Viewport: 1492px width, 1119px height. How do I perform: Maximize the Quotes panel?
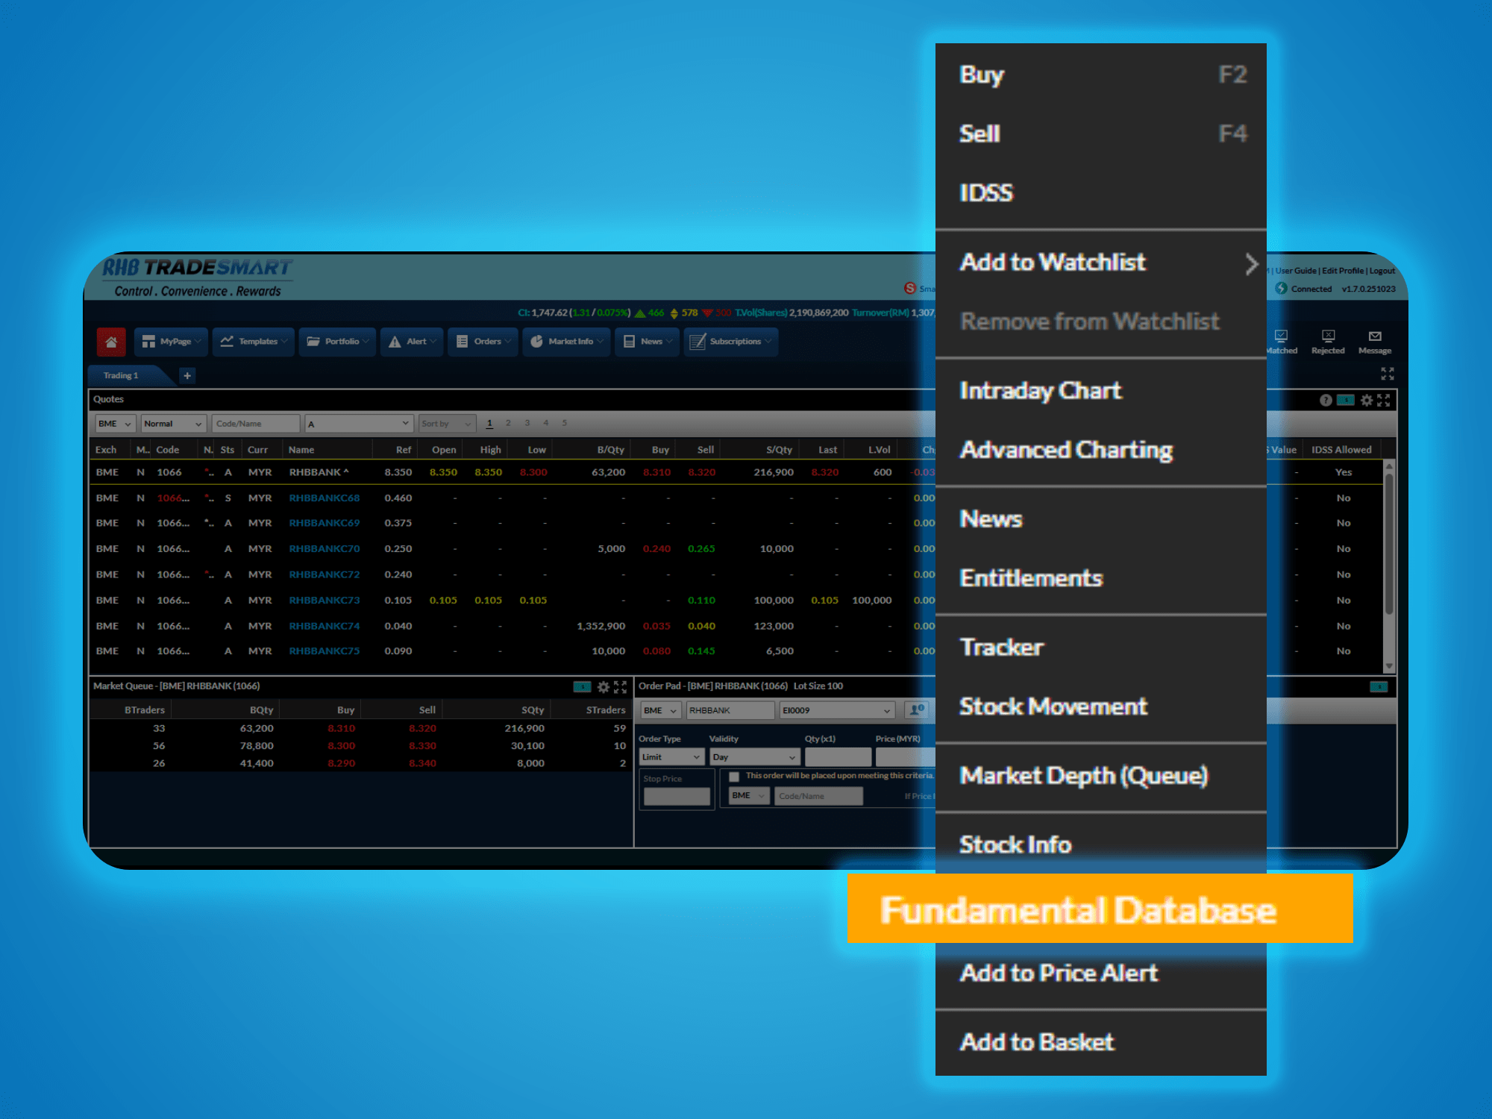(x=1384, y=401)
